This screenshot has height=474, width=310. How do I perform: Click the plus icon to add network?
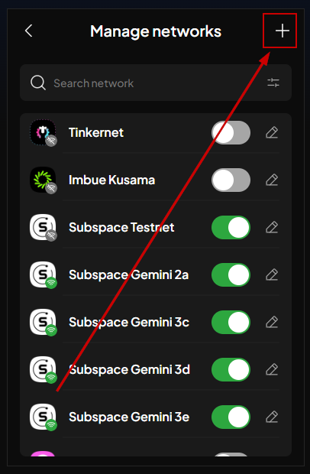click(x=283, y=31)
